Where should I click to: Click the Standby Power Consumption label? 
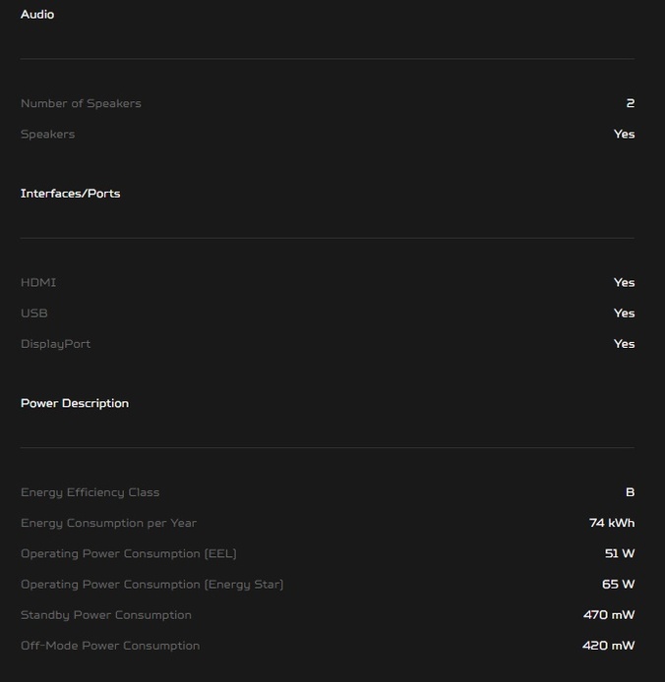106,615
